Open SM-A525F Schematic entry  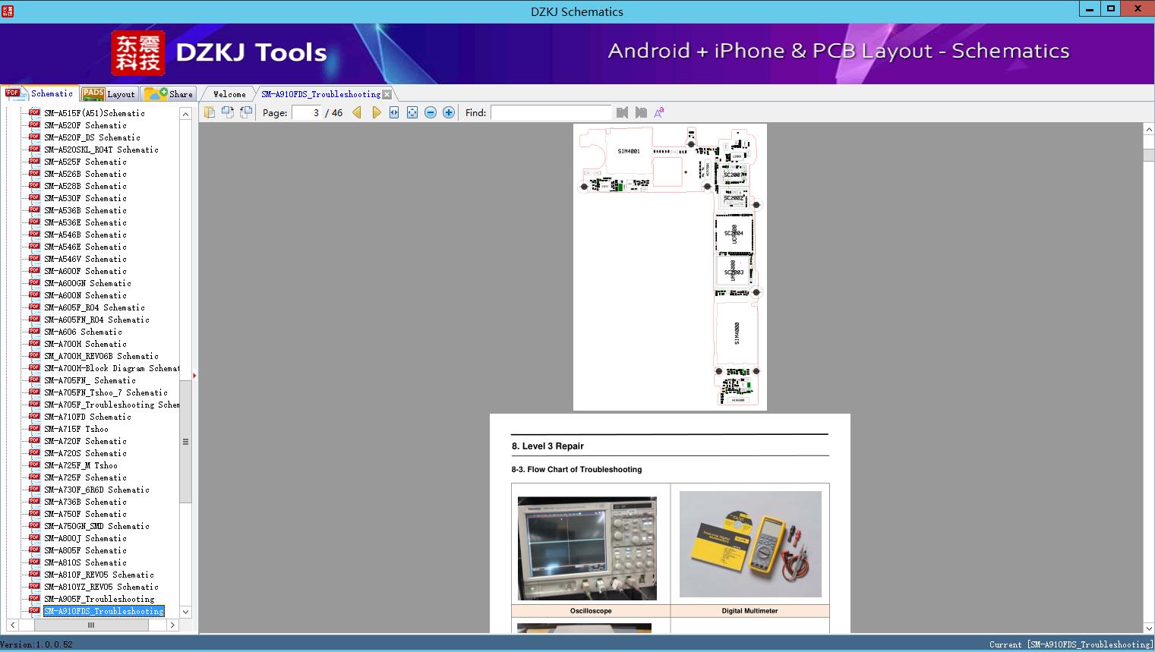[x=85, y=162]
